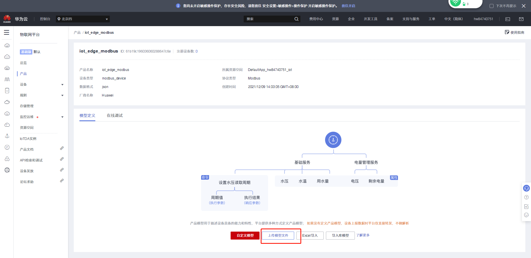Open 开发工具 in the top bar
The width and height of the screenshot is (531, 258).
[370, 19]
